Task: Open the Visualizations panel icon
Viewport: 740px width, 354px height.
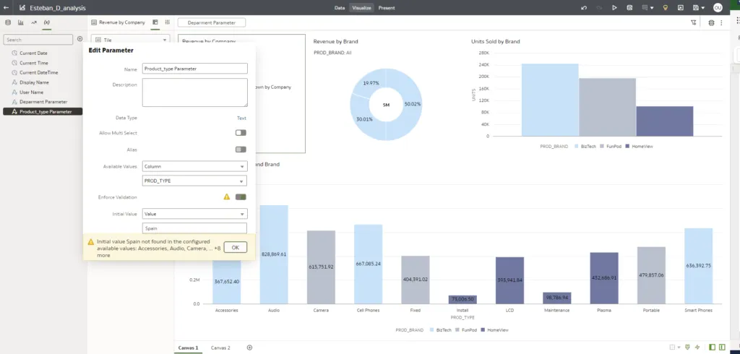Action: tap(20, 23)
